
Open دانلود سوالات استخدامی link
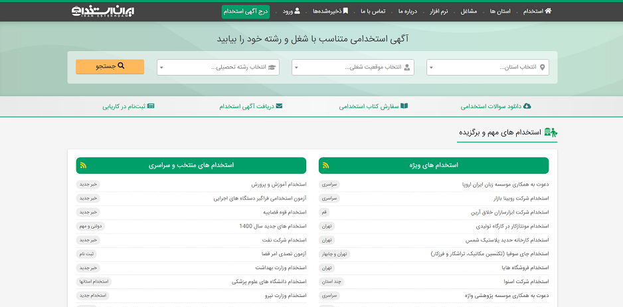[496, 106]
